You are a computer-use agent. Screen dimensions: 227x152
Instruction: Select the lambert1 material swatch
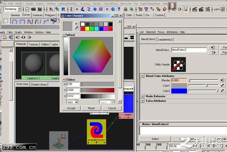tap(34, 65)
